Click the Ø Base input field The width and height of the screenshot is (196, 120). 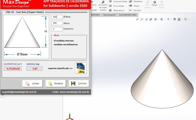[x=57, y=17]
